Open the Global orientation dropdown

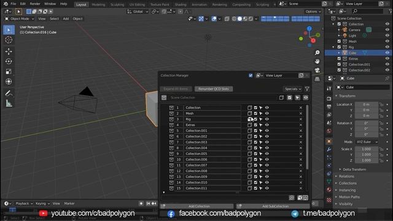coord(138,12)
